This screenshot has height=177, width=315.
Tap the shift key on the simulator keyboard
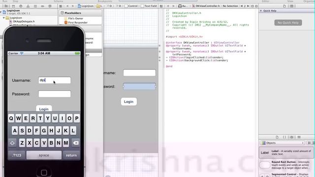point(12,143)
